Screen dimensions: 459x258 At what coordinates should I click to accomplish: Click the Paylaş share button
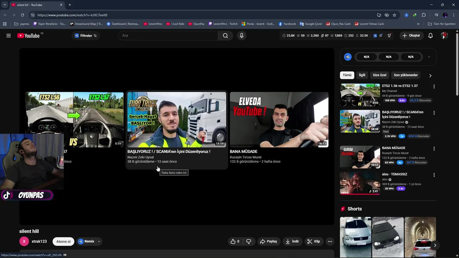(x=268, y=242)
